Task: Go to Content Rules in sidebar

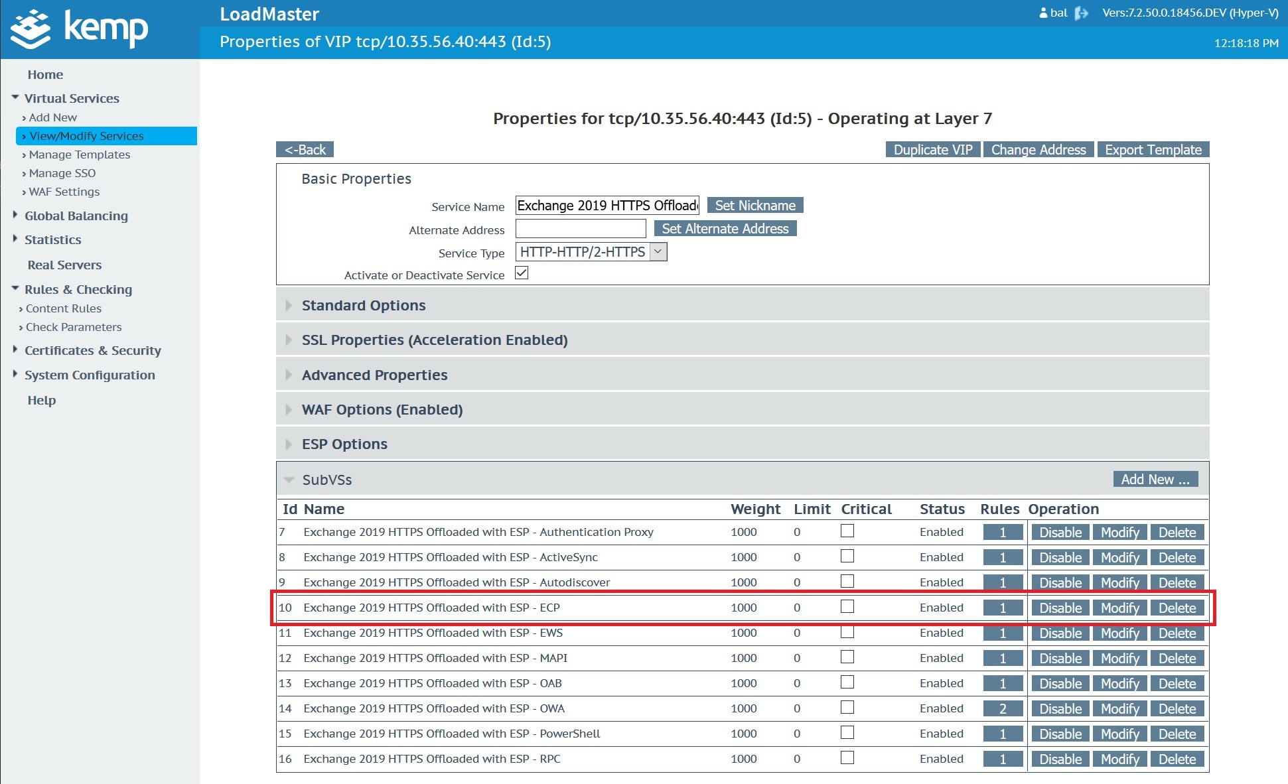Action: [64, 308]
